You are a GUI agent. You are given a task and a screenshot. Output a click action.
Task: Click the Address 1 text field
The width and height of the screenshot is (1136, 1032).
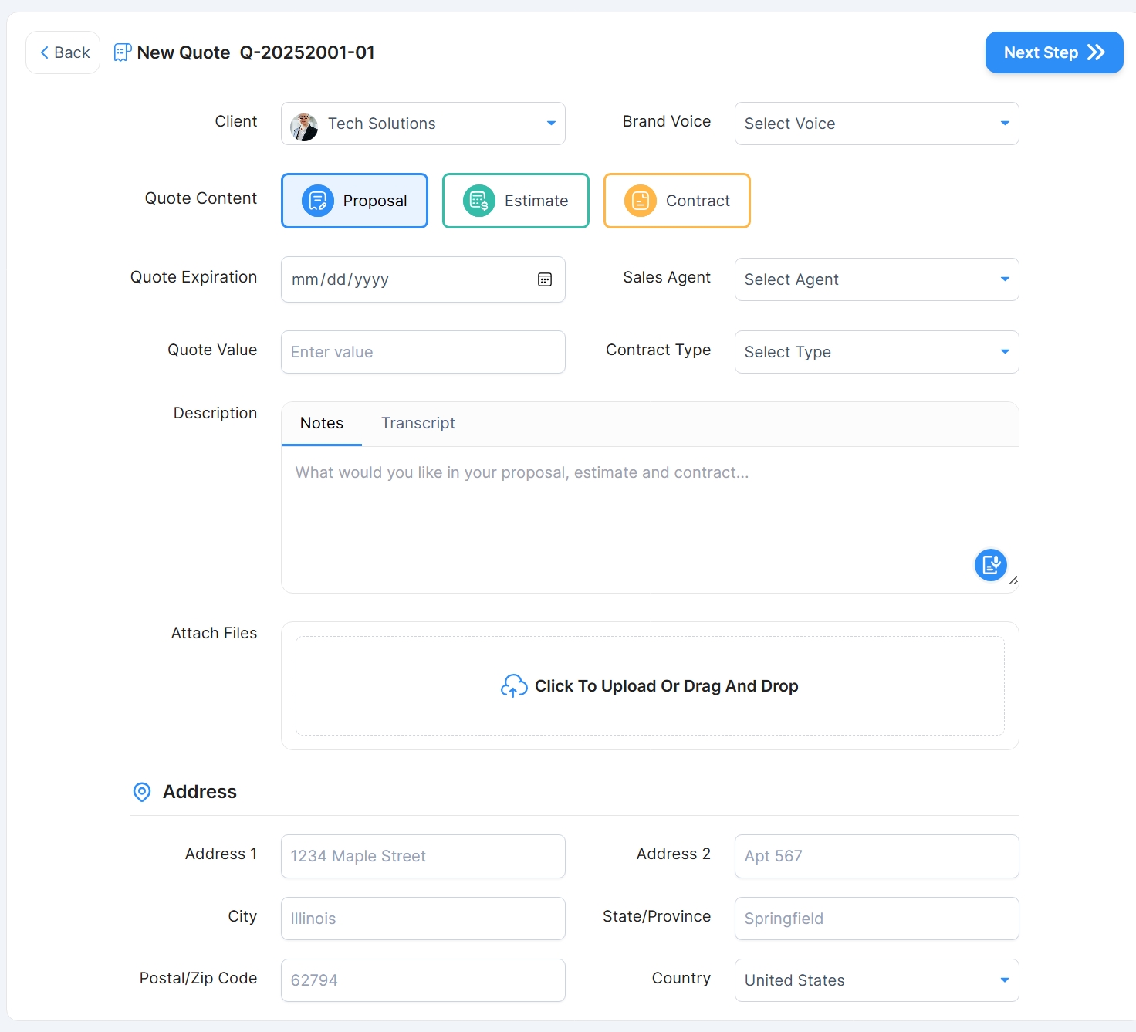(423, 856)
